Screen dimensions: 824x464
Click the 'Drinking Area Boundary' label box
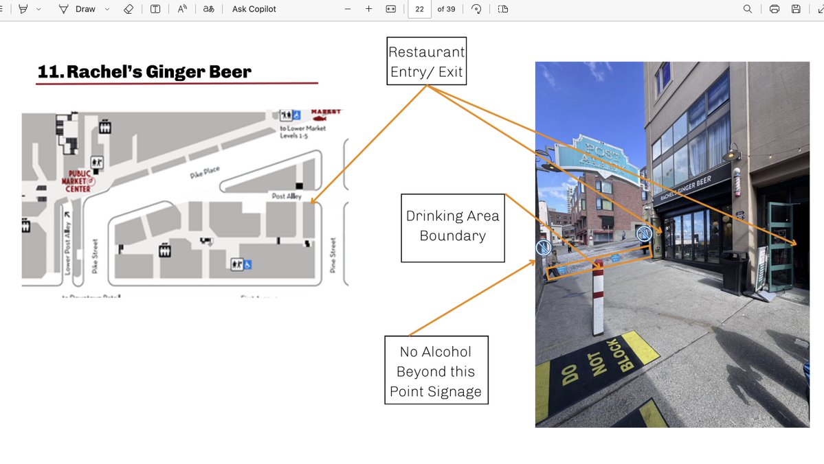(x=453, y=228)
